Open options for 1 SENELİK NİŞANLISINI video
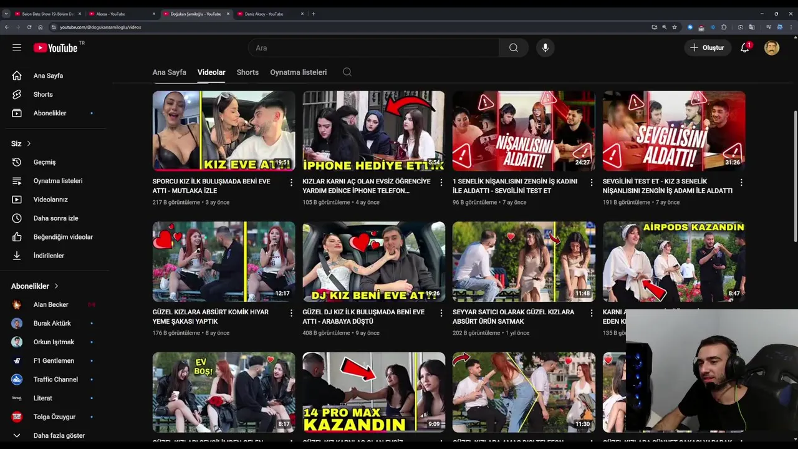Screen dimensions: 798x449 coord(591,183)
